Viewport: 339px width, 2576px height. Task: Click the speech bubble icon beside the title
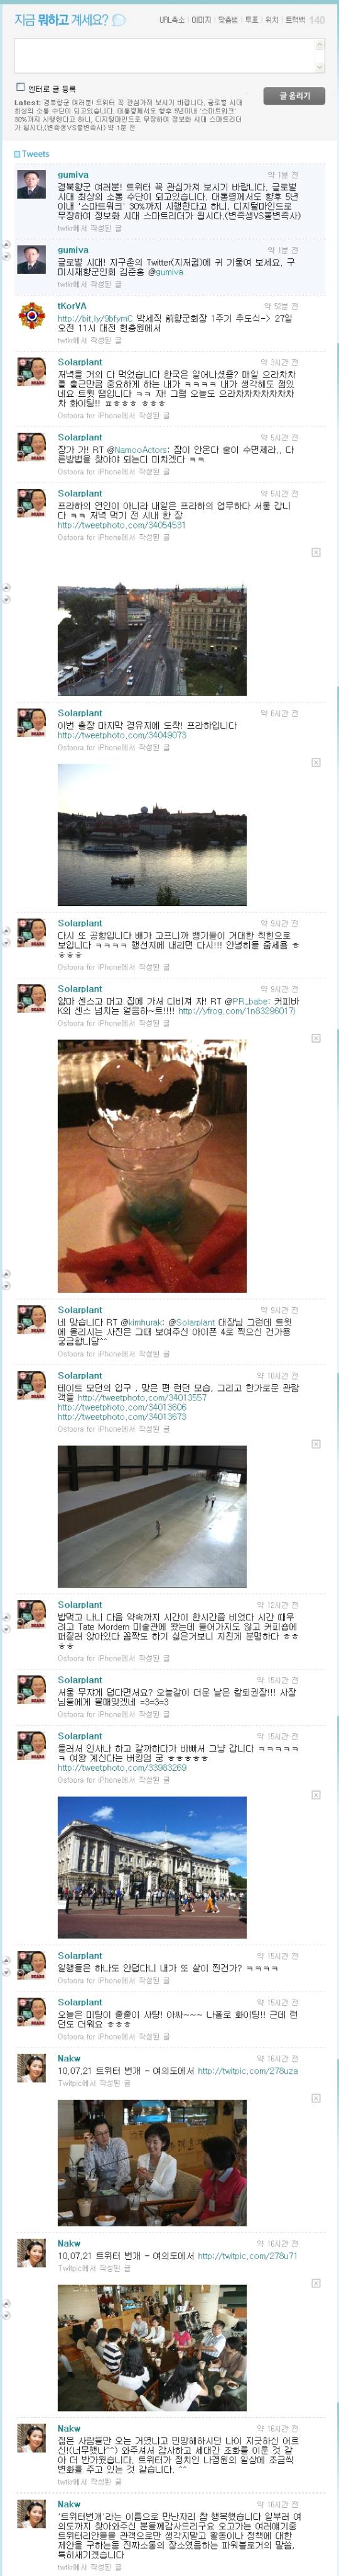(120, 20)
